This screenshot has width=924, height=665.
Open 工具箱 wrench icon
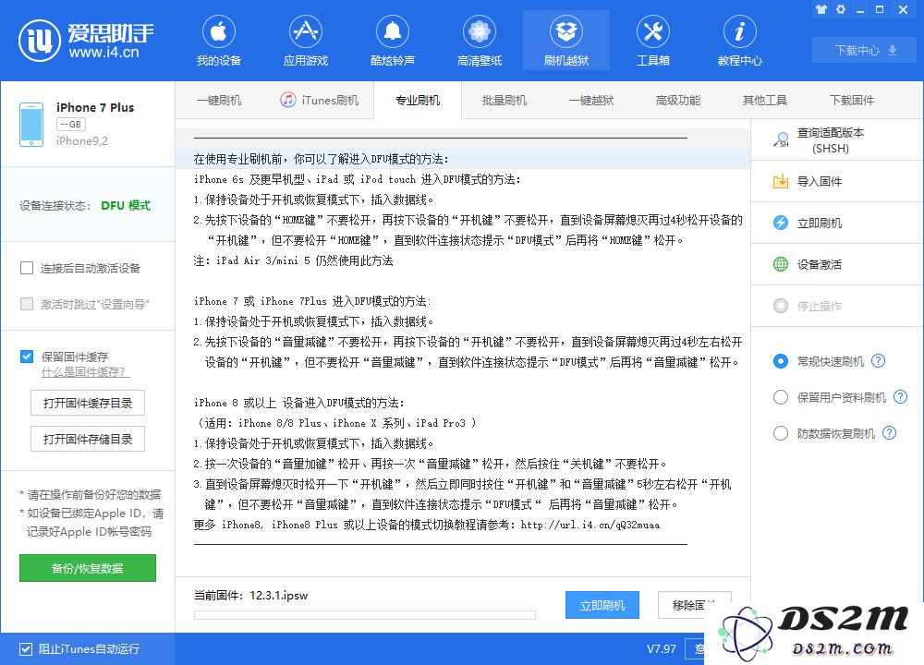653,31
